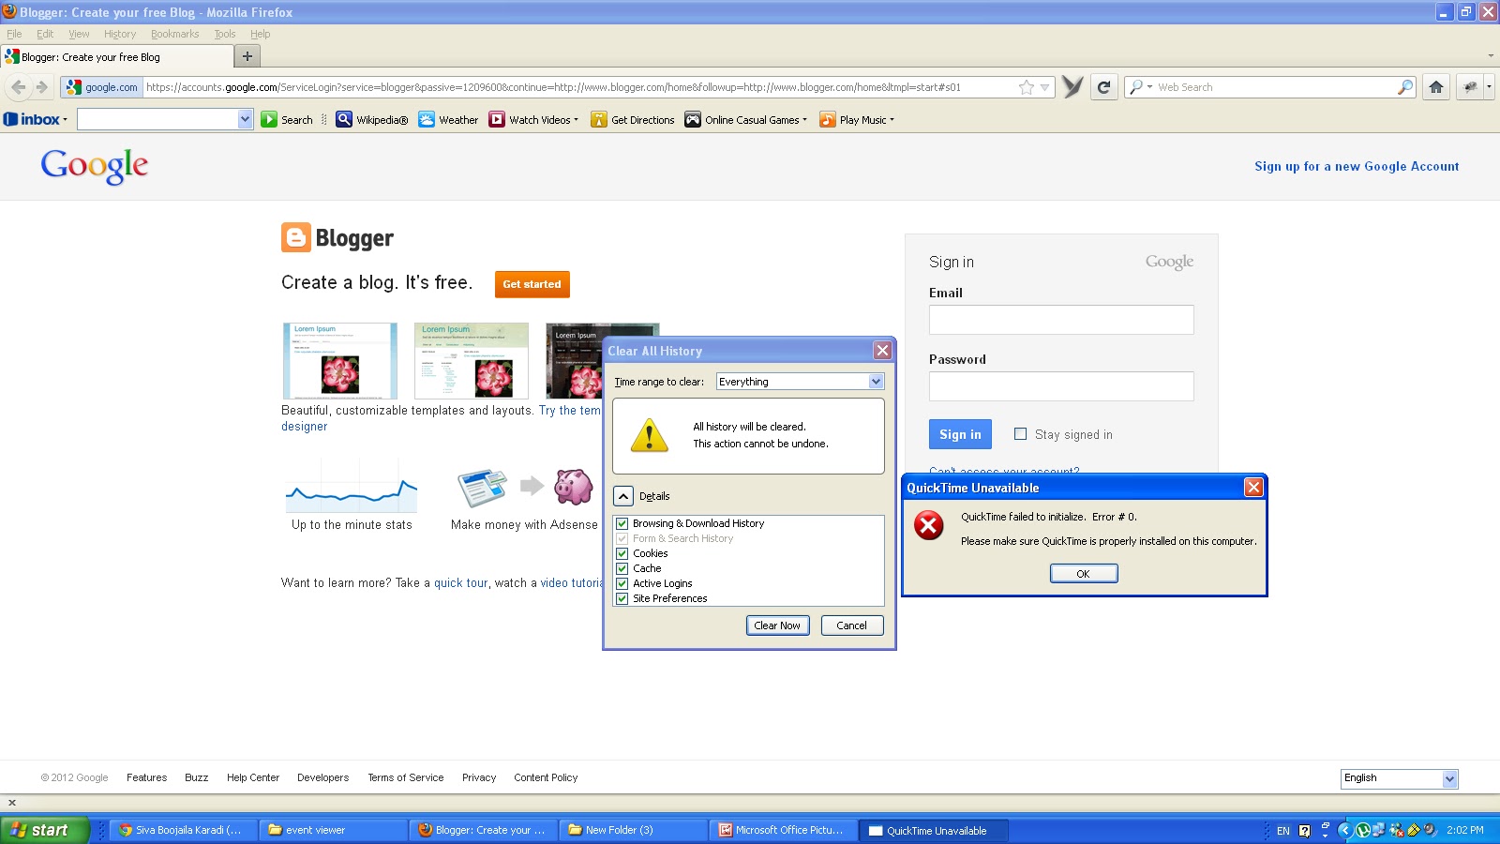This screenshot has height=844, width=1500.
Task: Toggle Browsing & Download History checkbox
Action: coord(622,523)
